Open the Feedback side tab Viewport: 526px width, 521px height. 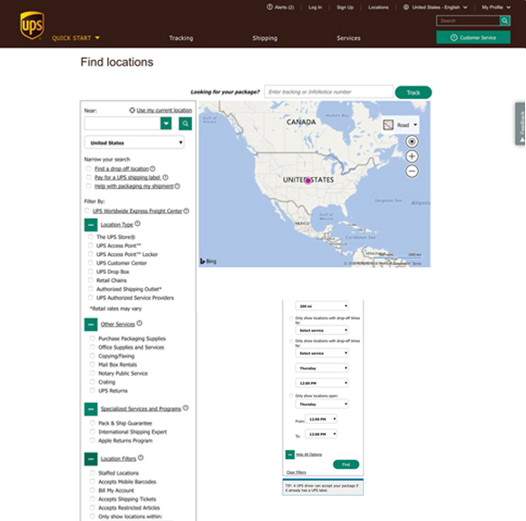tap(521, 123)
